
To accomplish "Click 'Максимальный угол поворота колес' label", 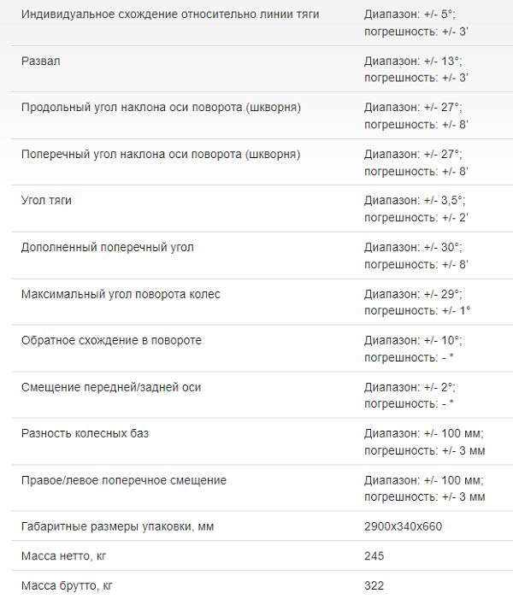I will (x=121, y=294).
